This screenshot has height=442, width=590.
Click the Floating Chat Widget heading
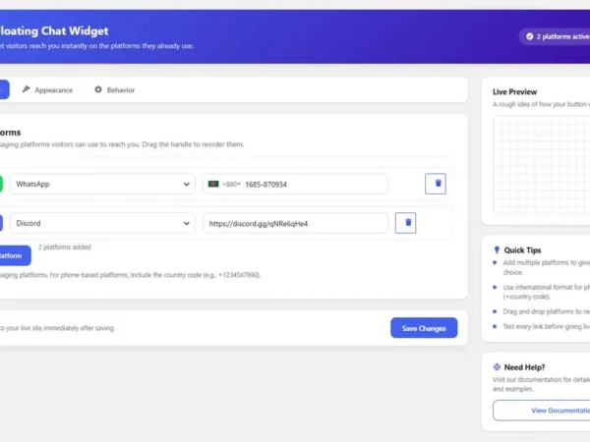click(54, 30)
